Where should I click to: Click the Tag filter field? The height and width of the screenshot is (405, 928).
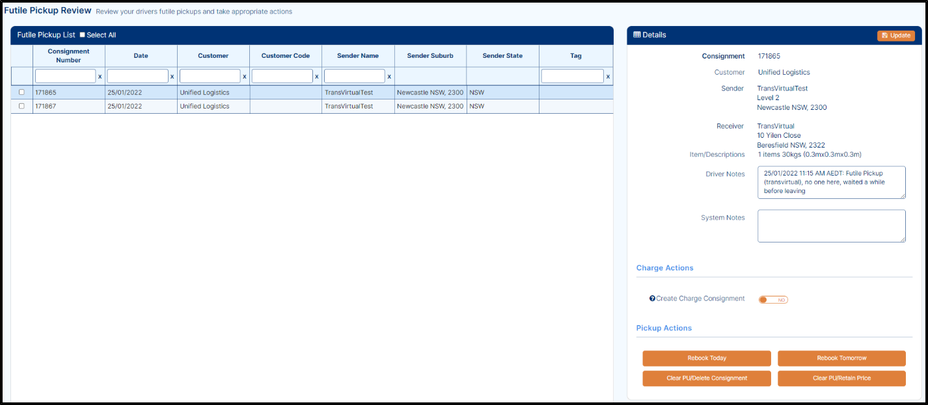572,76
